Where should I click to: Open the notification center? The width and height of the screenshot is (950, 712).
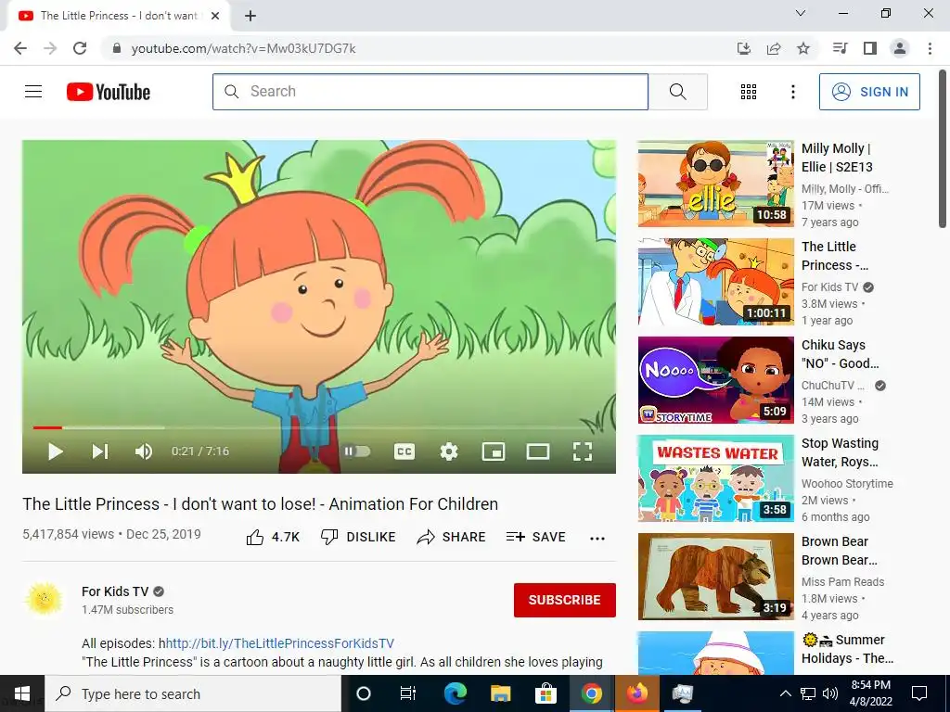point(919,693)
